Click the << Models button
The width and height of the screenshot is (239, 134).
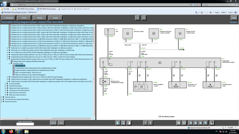pos(8,18)
